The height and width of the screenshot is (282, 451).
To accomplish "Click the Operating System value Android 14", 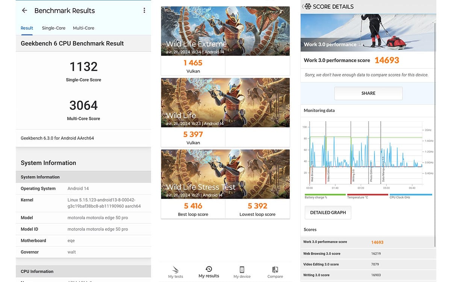I will (x=78, y=188).
